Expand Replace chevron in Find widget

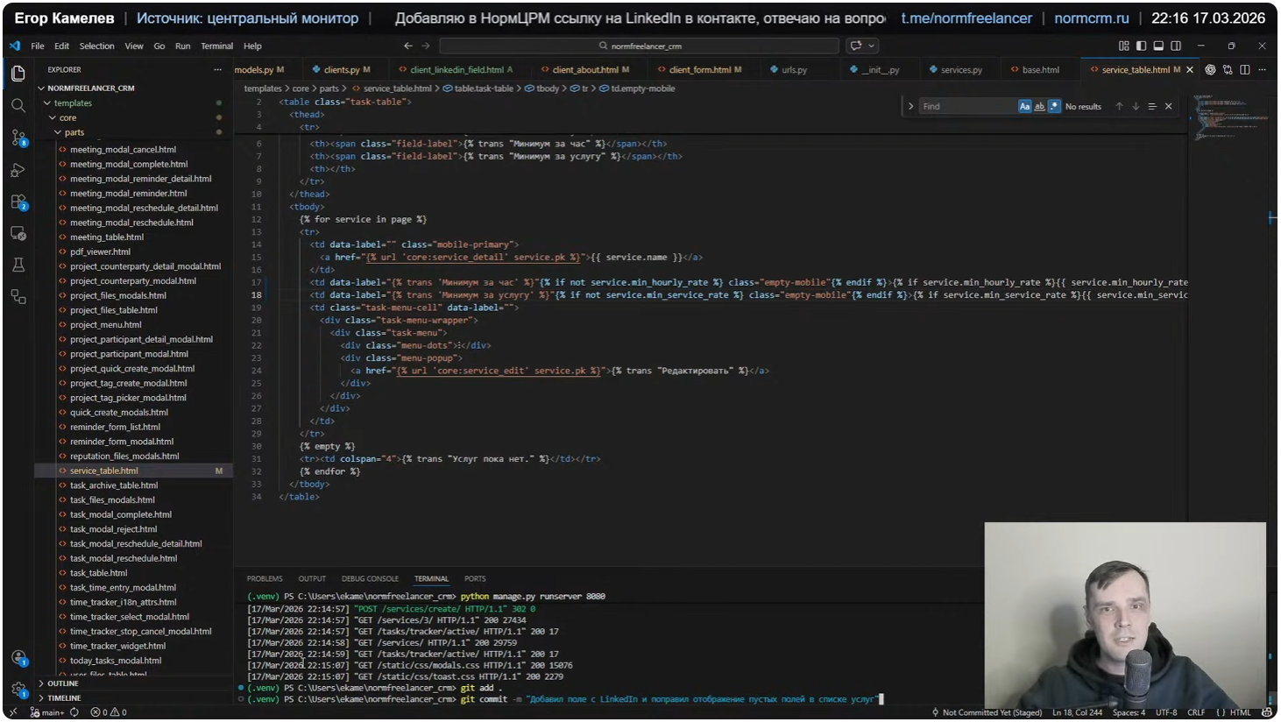910,107
